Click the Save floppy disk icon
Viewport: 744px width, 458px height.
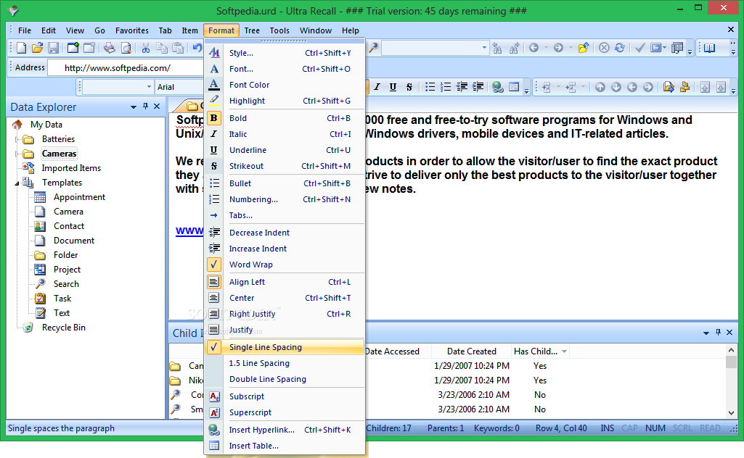click(53, 48)
